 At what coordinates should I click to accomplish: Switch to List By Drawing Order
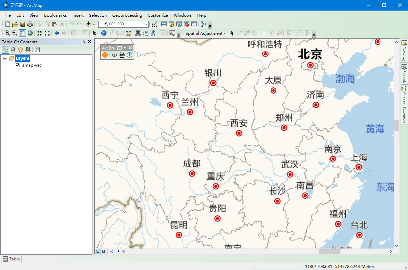[x=5, y=50]
